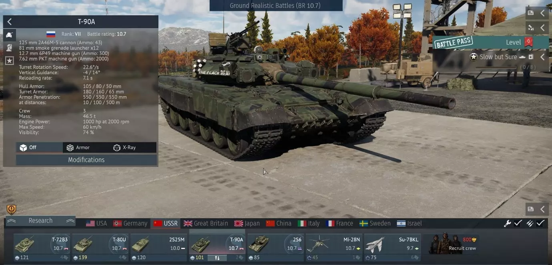Click crew level 120 under 2S25M
Image resolution: width=552 pixels, height=265 pixels.
click(x=139, y=258)
